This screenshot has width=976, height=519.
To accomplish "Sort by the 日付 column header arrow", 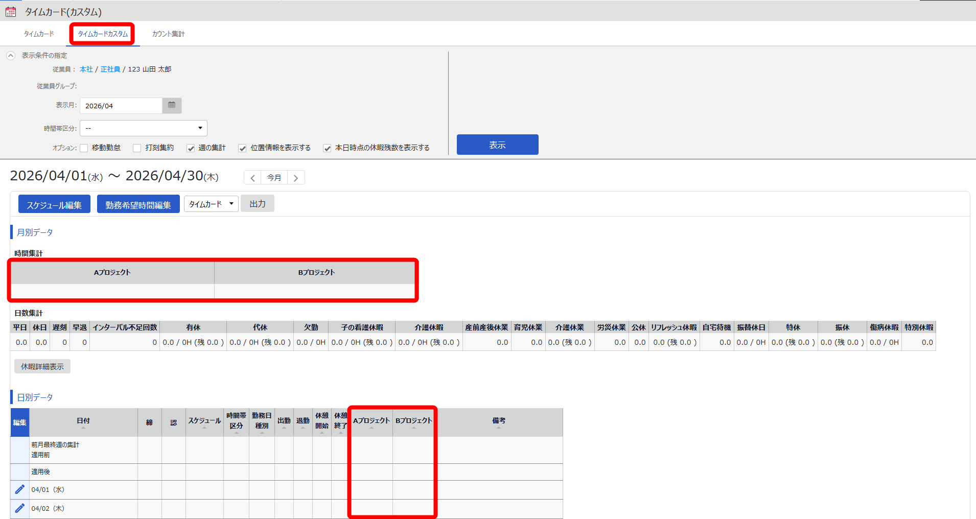I will [83, 428].
